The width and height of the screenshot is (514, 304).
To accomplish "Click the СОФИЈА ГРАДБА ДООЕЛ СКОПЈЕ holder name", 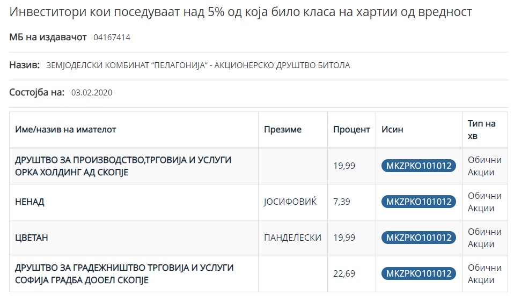I will point(124,273).
